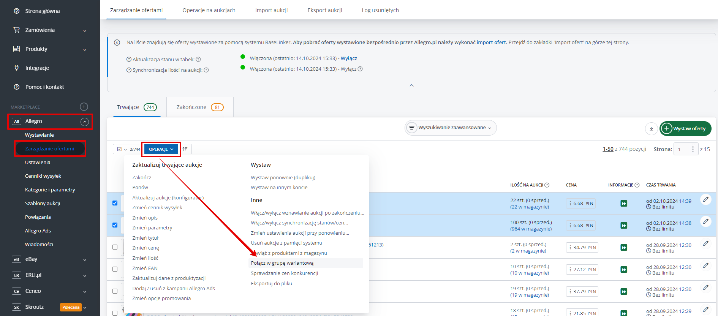This screenshot has width=718, height=316.
Task: Click the help icon beside INFORMACJE column
Action: (637, 185)
